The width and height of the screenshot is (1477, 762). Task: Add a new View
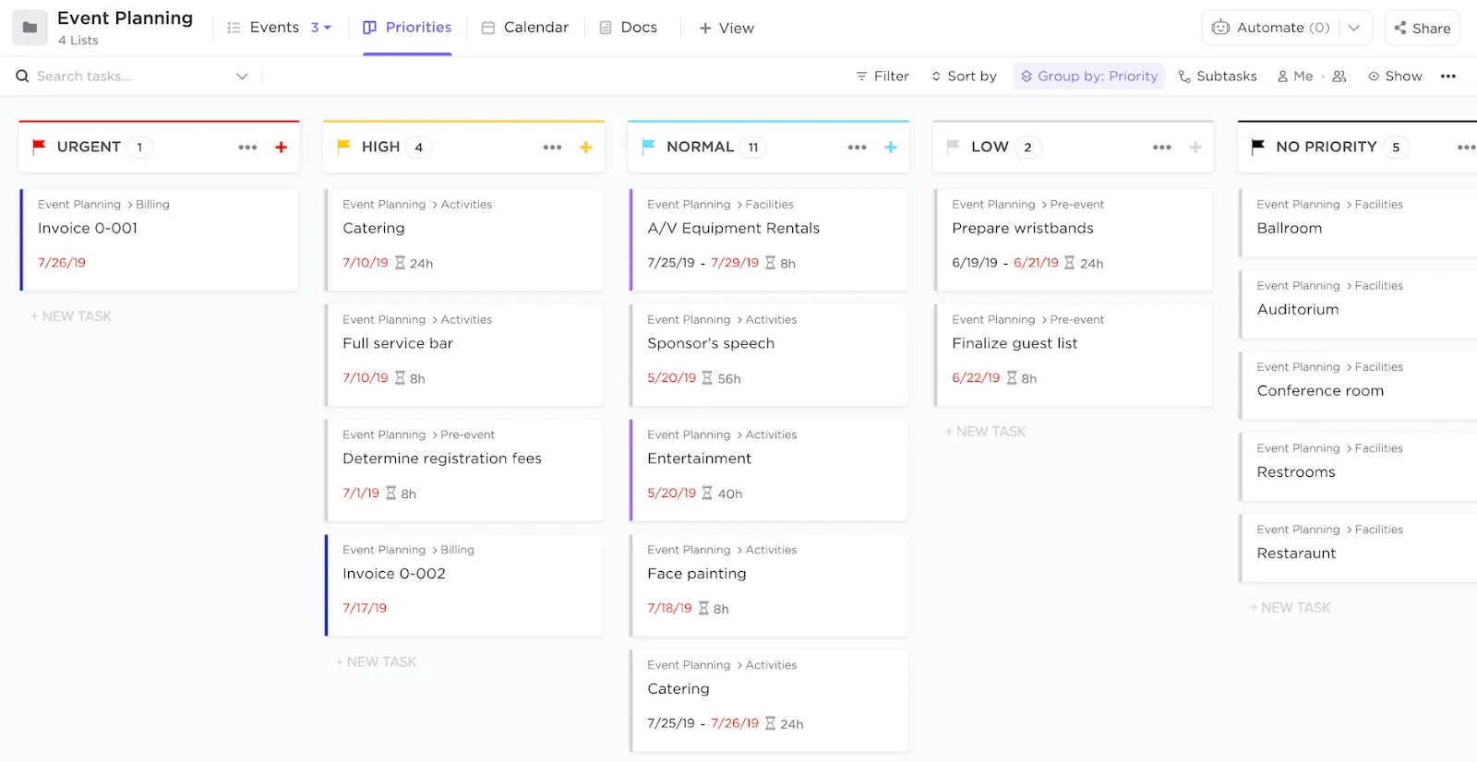tap(726, 29)
